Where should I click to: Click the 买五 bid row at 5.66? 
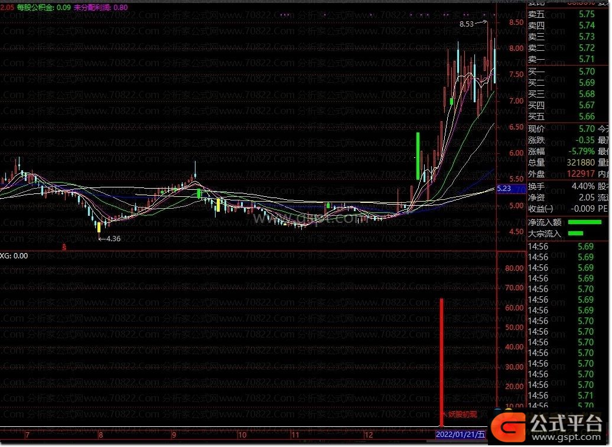[x=562, y=117]
